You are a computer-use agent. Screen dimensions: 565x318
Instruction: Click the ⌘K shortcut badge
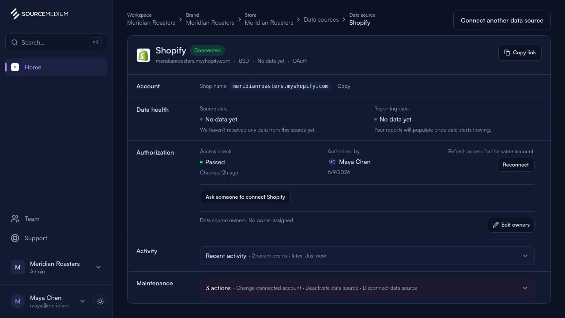95,42
